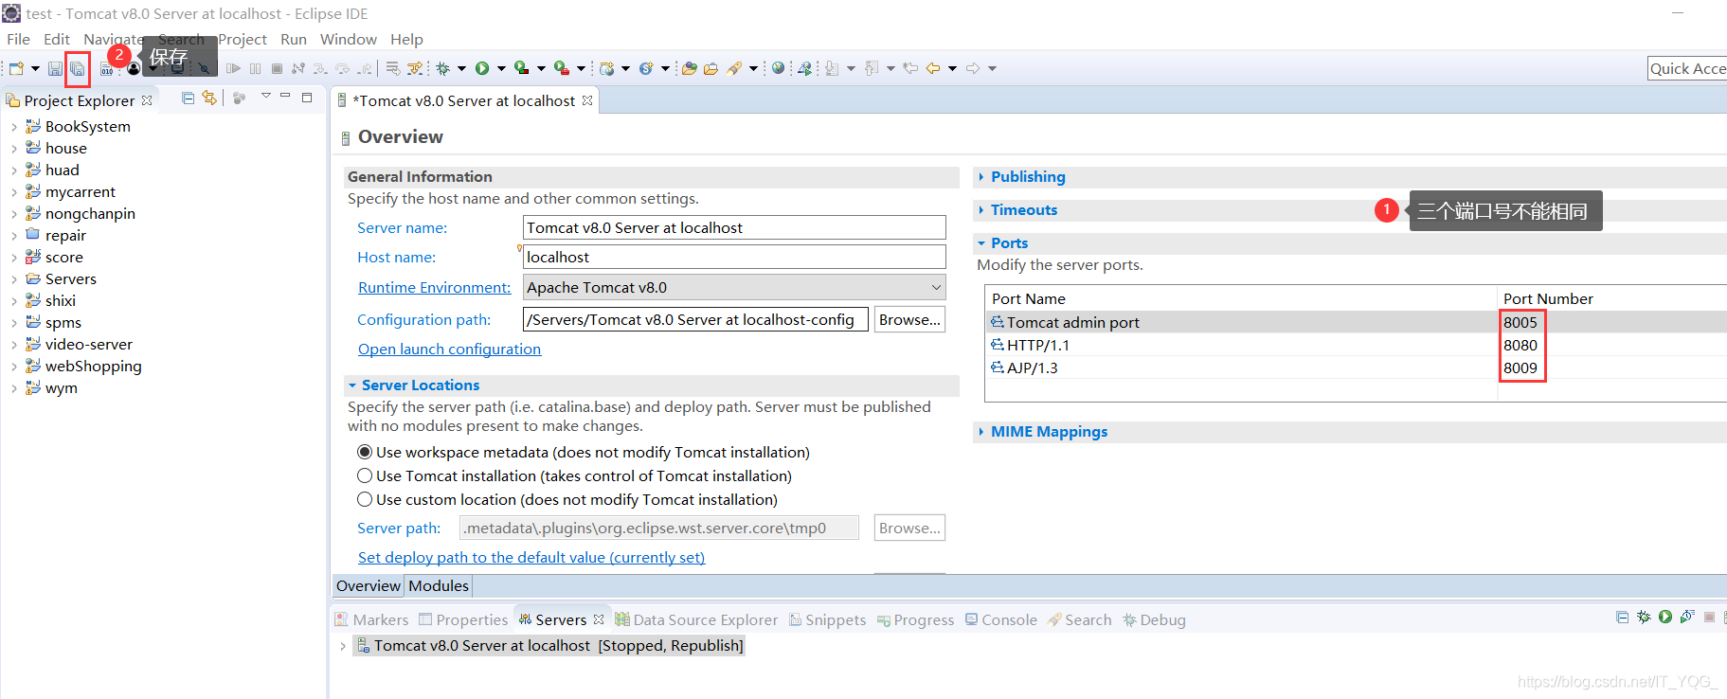
Task: Click the Save All toolbar icon
Action: 78,69
